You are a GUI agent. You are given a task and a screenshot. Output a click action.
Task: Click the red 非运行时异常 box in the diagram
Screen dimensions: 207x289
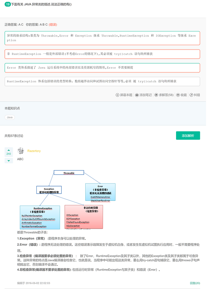[x=84, y=217]
